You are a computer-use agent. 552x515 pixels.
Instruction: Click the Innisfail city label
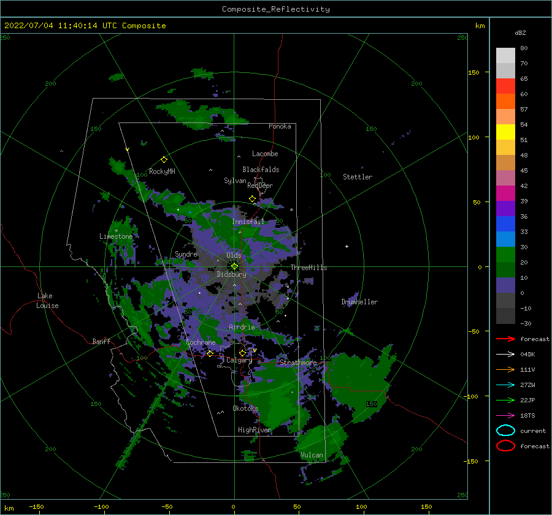tap(248, 222)
